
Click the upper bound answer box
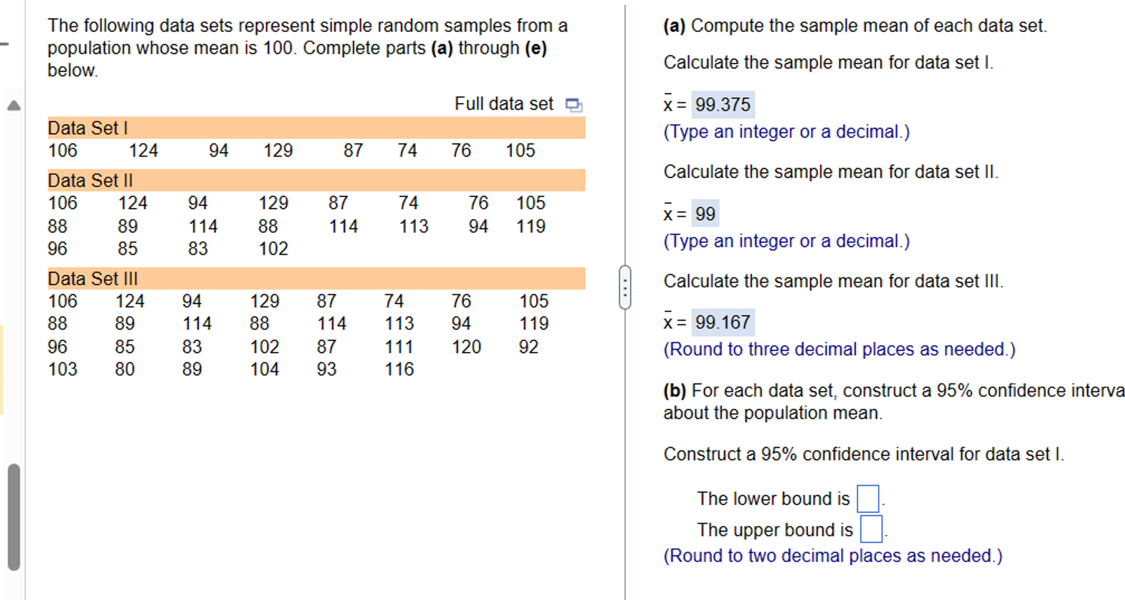(871, 529)
